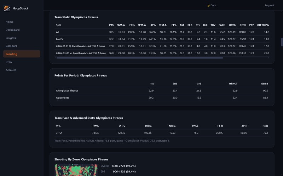Viewport: 283px width, 176px height.
Task: Click the STL column header
Action: 198,25
